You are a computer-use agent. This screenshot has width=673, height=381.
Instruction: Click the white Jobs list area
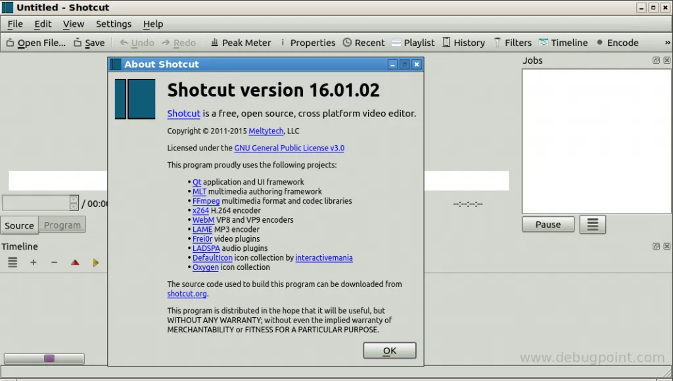596,141
